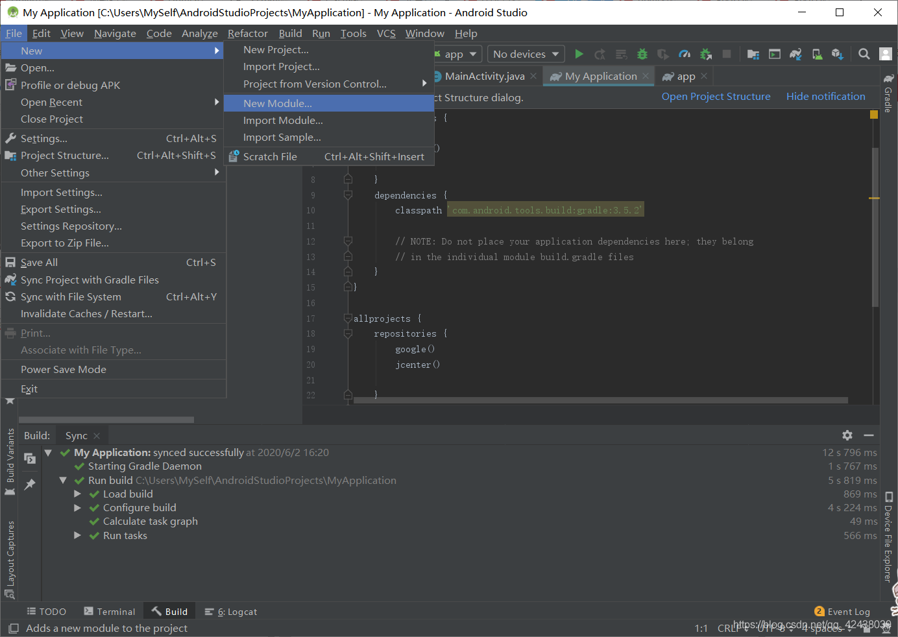Click the Hide notification link
The height and width of the screenshot is (637, 898).
pyautogui.click(x=825, y=97)
